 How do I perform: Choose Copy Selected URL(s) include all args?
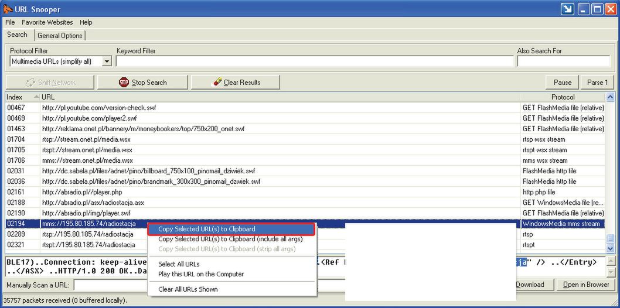[230, 239]
